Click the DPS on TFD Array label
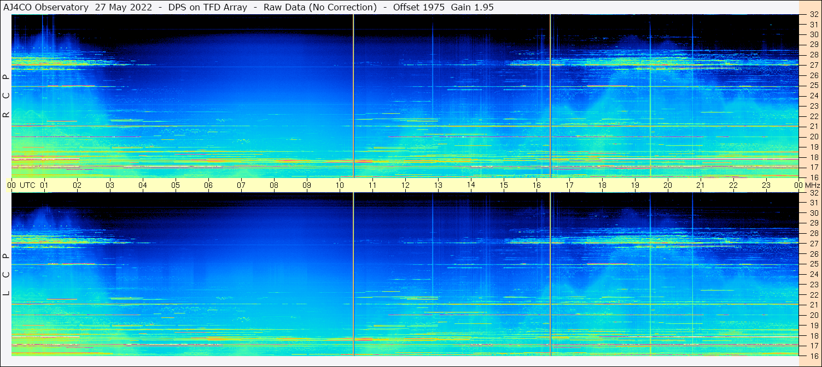 [208, 7]
